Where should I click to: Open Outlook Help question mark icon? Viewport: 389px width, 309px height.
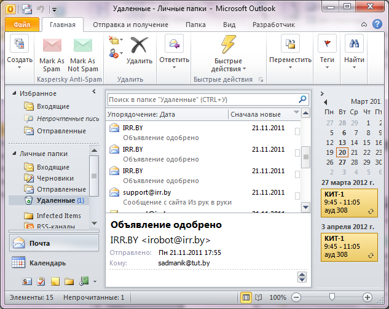pyautogui.click(x=377, y=24)
